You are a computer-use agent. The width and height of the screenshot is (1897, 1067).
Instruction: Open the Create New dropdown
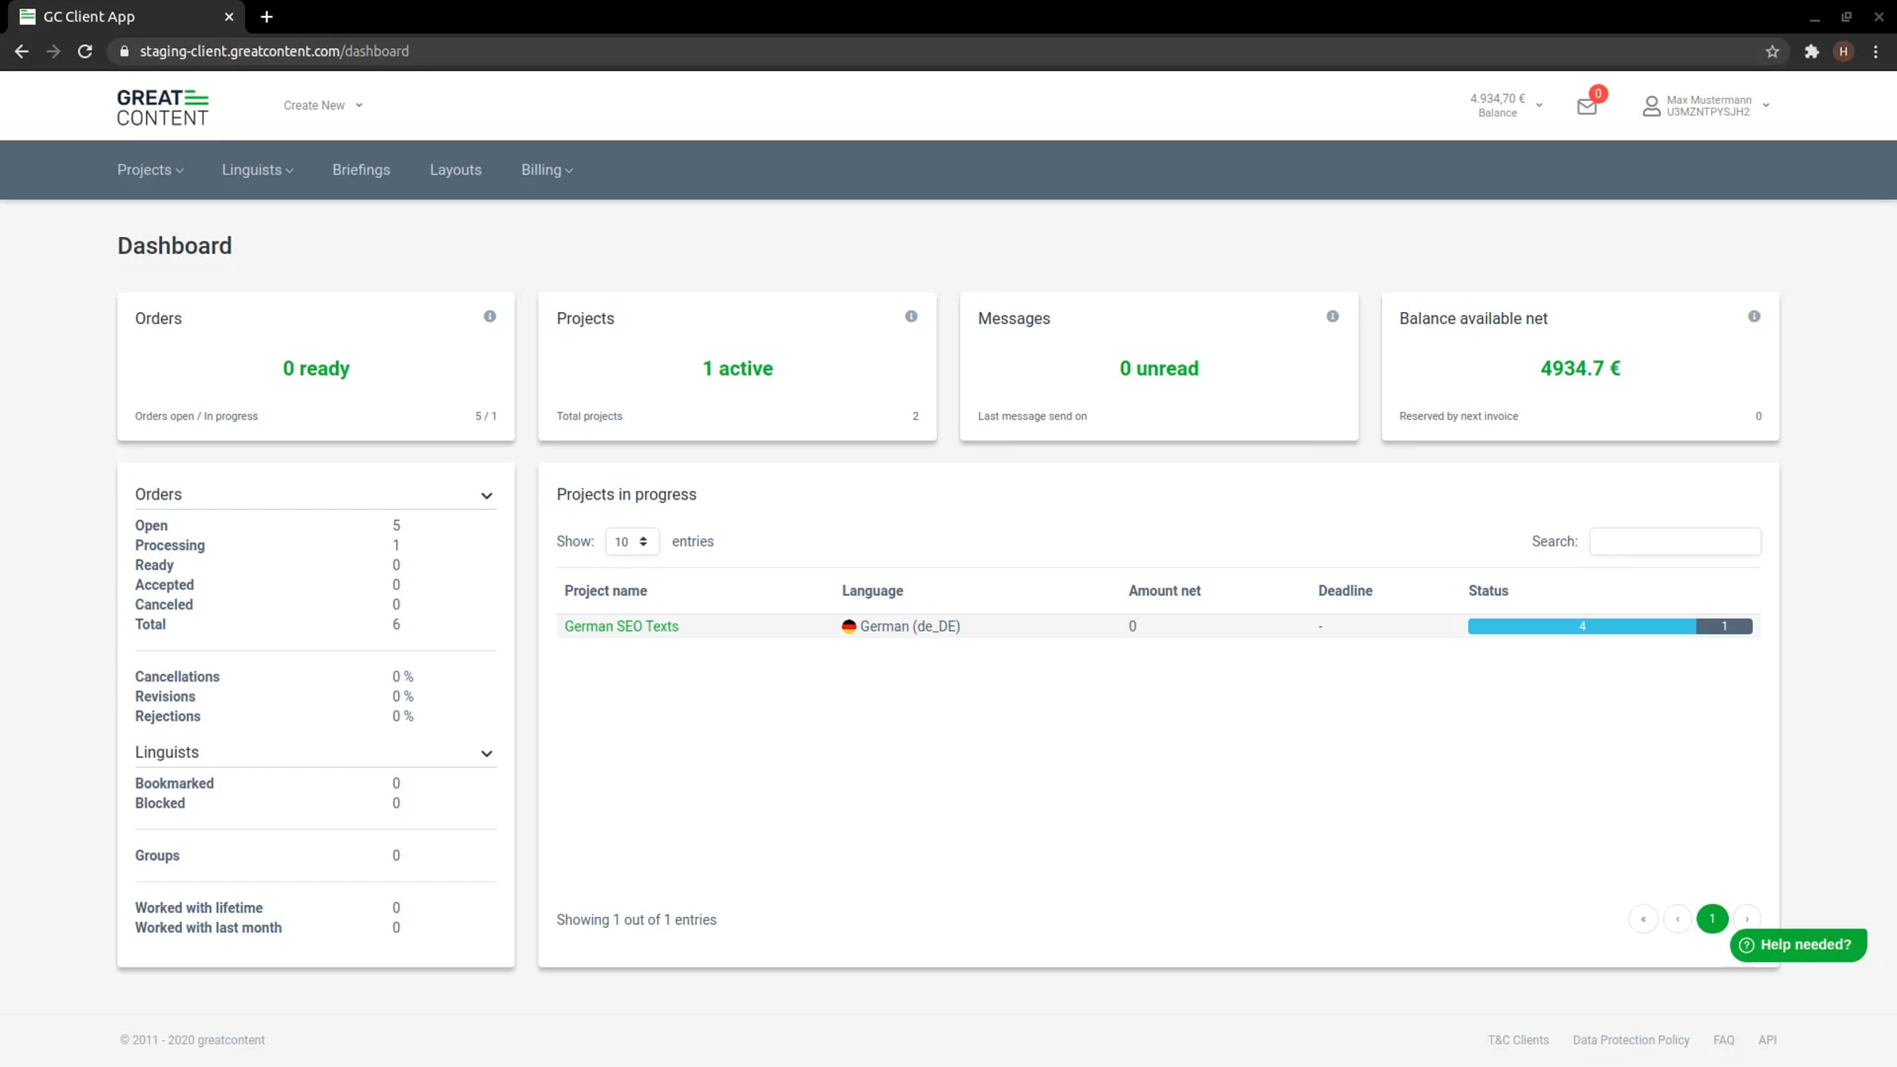coord(322,105)
